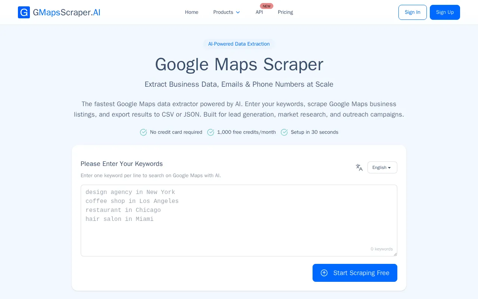
Task: Click the No credit card required text
Action: point(176,132)
